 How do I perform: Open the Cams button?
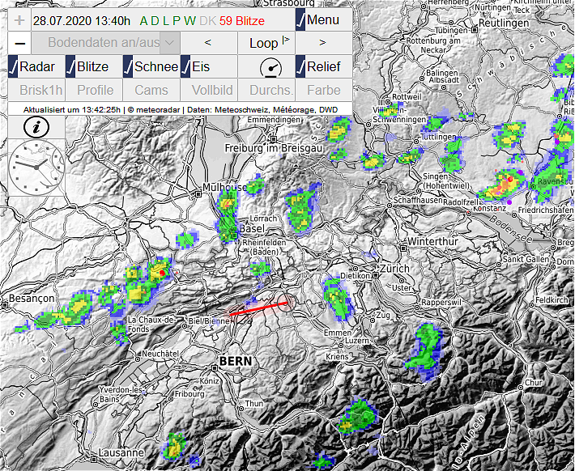point(151,90)
